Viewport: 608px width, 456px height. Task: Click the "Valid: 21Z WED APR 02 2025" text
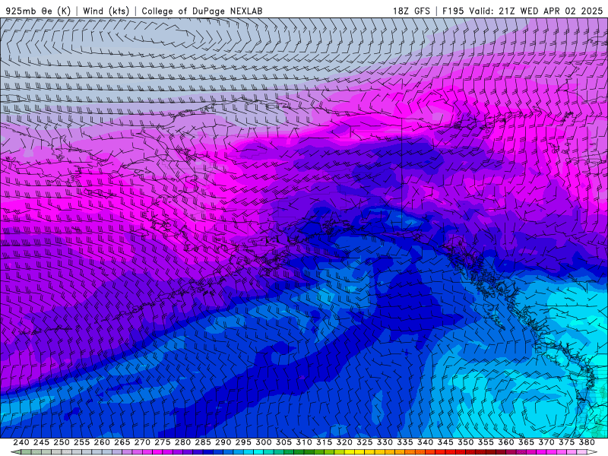(536, 11)
